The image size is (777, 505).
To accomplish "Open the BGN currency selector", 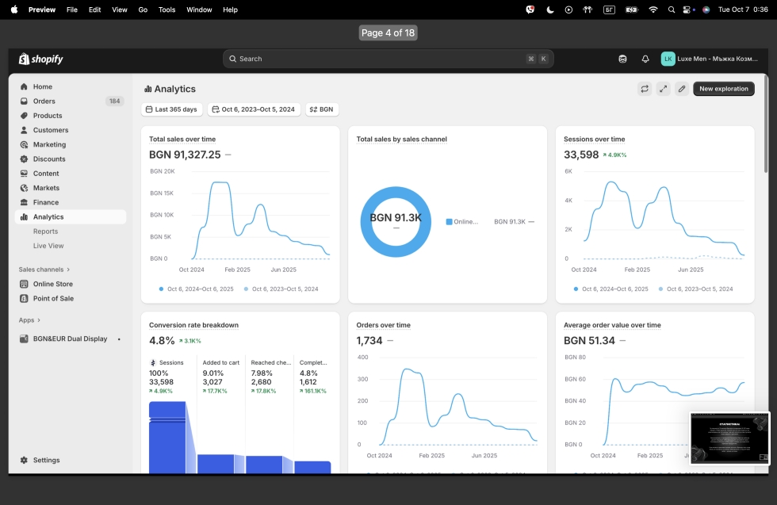I will [321, 109].
